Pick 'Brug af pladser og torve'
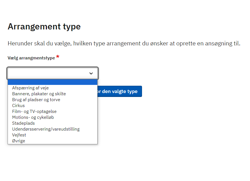This screenshot has width=250, height=181. click(x=36, y=100)
